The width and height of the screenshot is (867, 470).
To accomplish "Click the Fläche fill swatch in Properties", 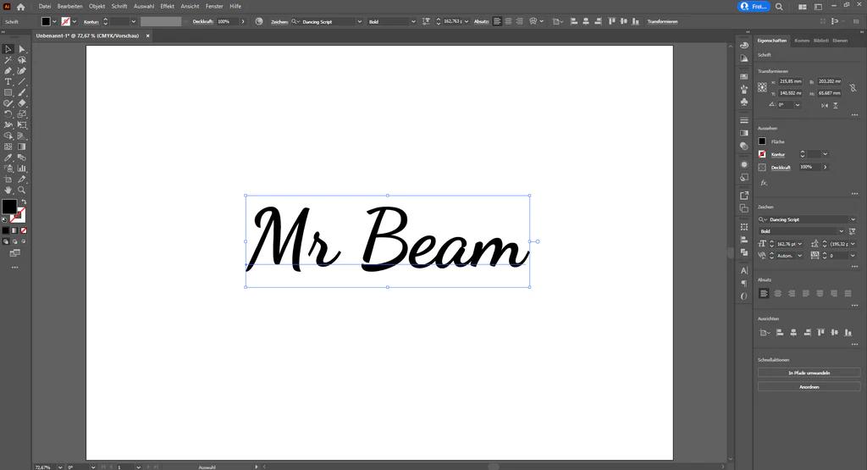I will tap(762, 141).
